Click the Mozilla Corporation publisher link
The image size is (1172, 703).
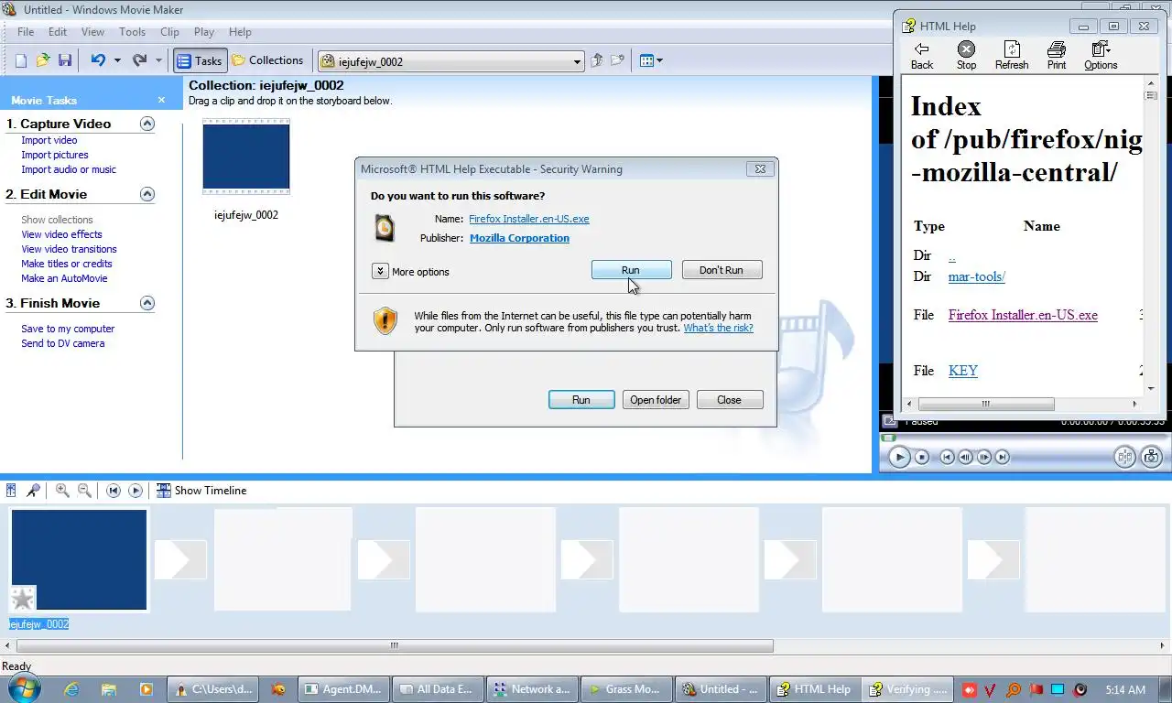click(x=519, y=238)
